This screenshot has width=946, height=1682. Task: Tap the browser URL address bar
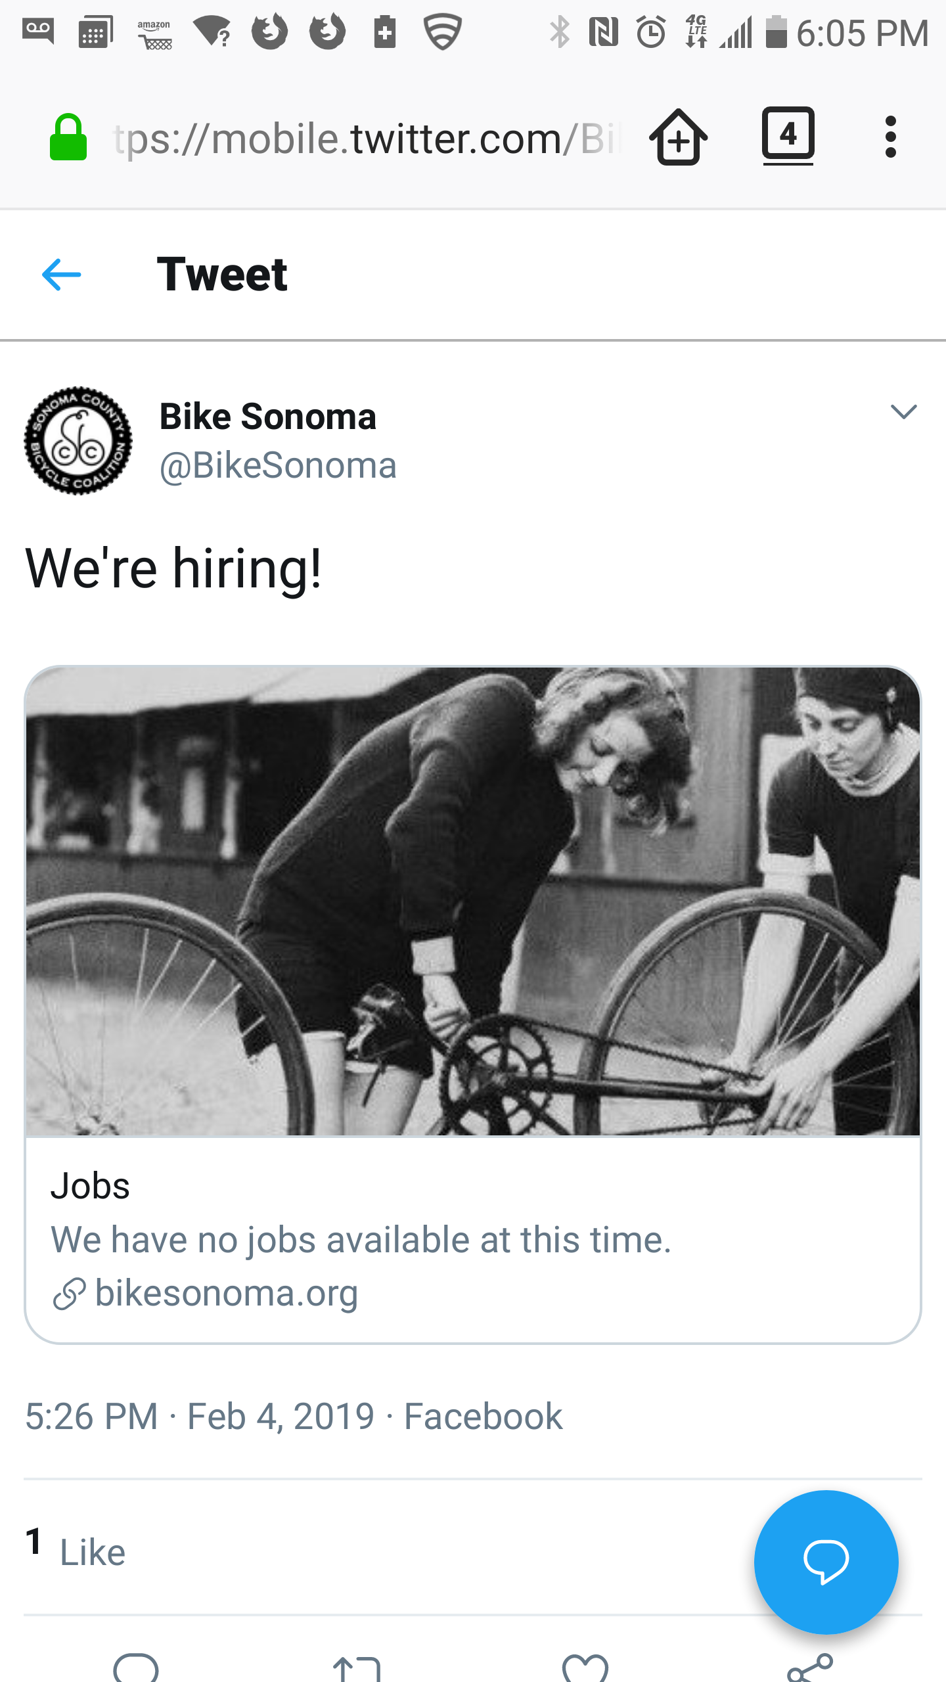click(365, 139)
